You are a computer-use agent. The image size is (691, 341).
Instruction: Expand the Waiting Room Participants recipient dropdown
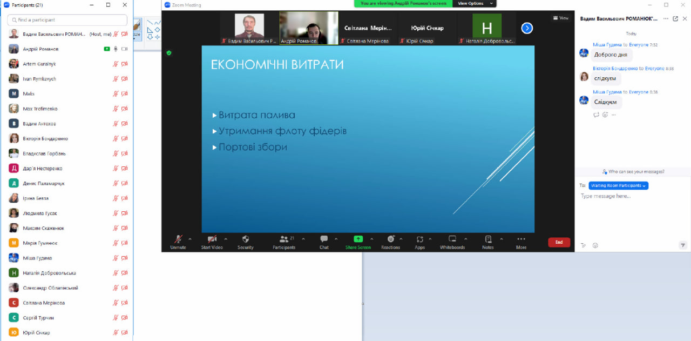coord(618,185)
